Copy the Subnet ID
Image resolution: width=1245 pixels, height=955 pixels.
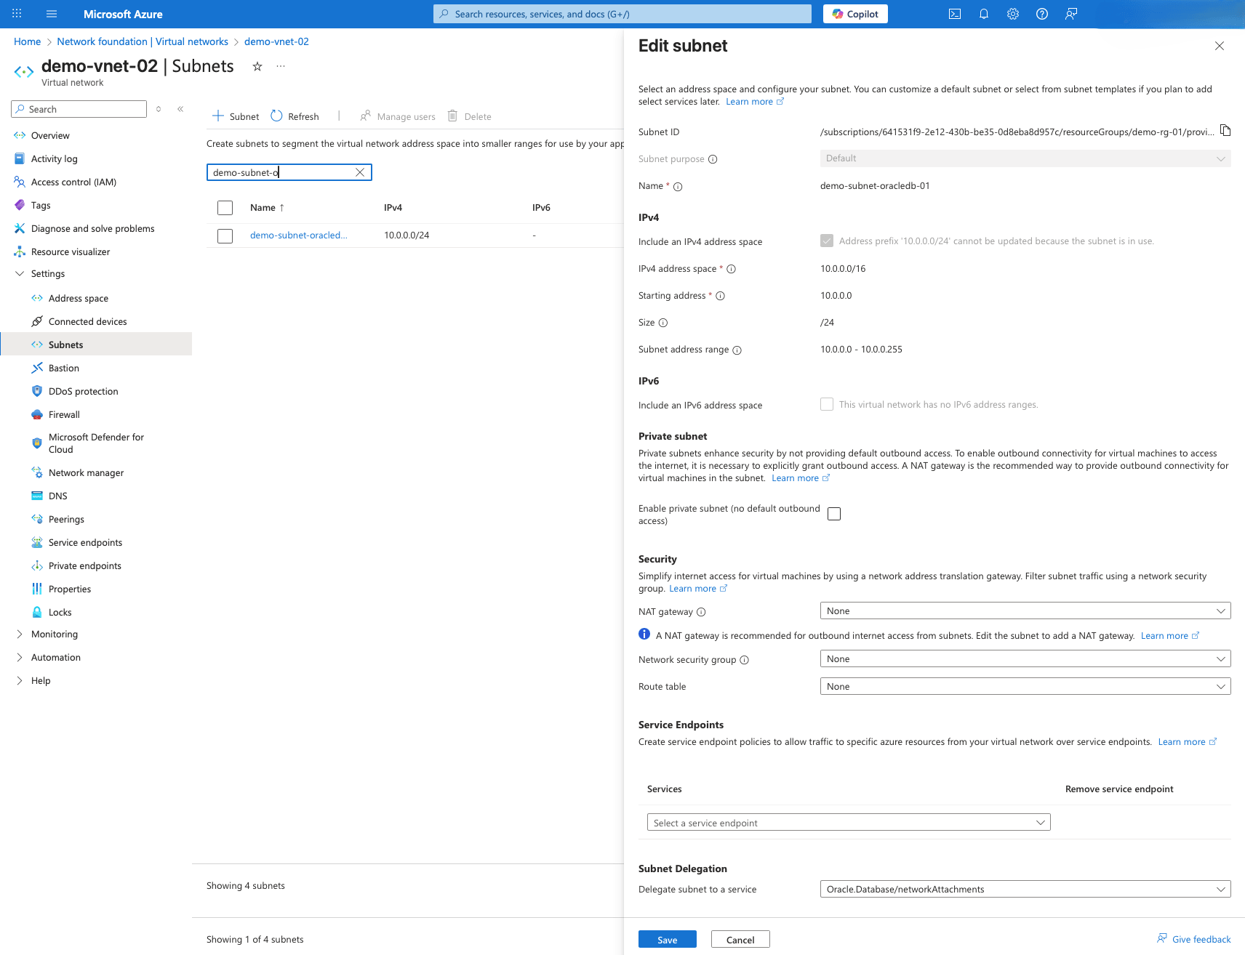[1226, 130]
